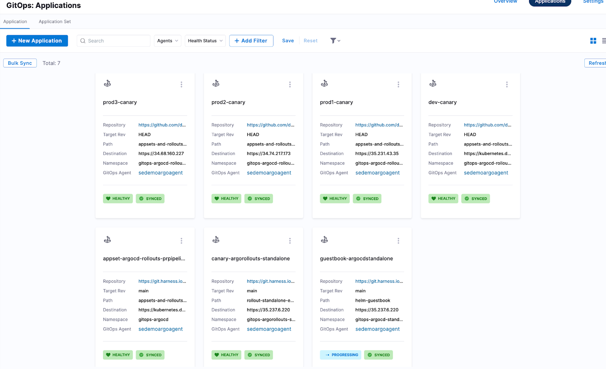Click the Bulk Sync button
606x369 pixels.
(x=20, y=63)
